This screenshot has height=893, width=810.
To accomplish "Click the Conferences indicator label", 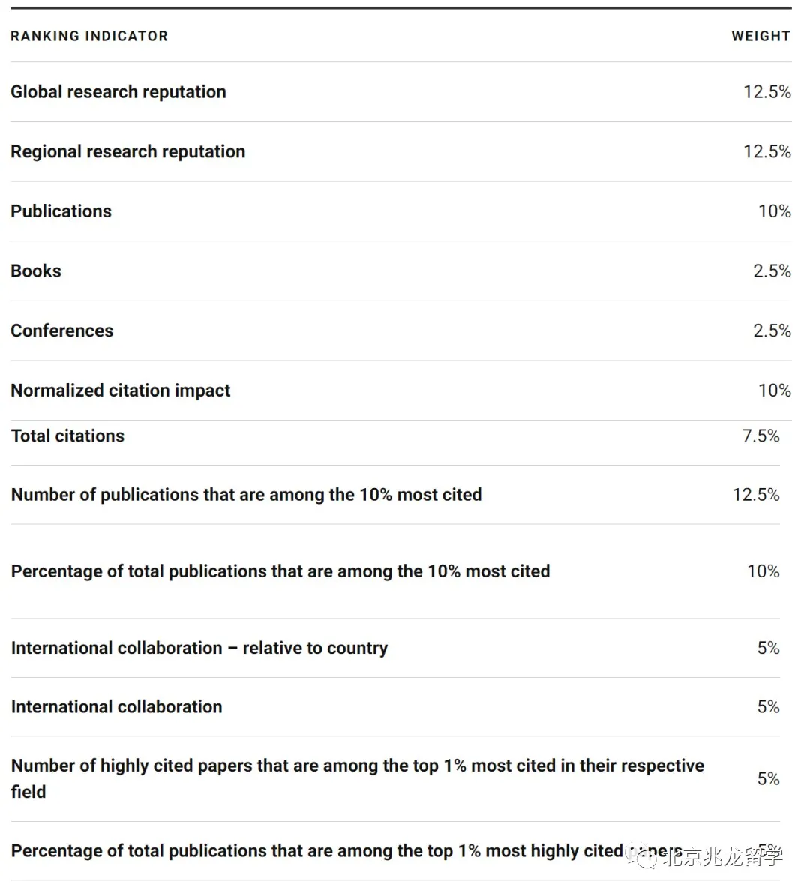I will tap(62, 331).
